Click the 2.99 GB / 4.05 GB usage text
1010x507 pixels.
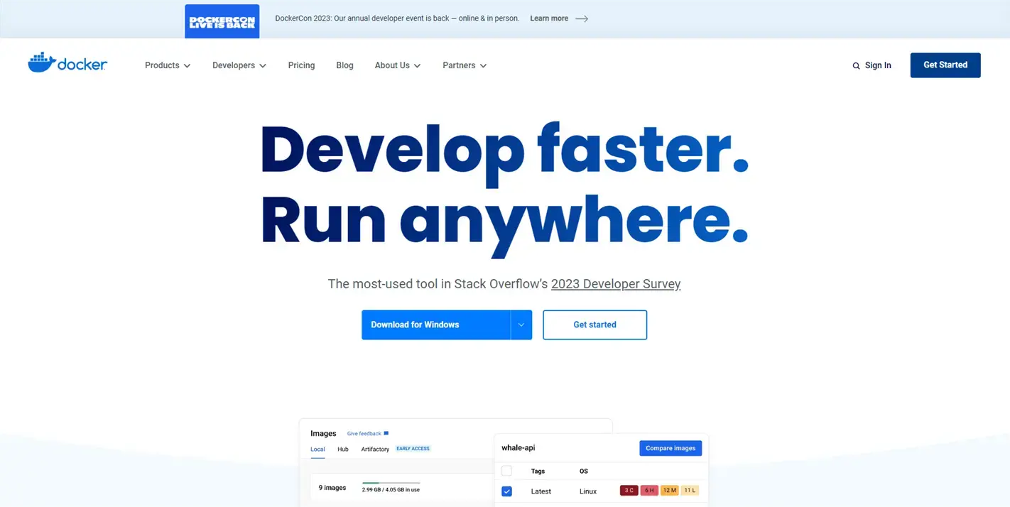[391, 490]
